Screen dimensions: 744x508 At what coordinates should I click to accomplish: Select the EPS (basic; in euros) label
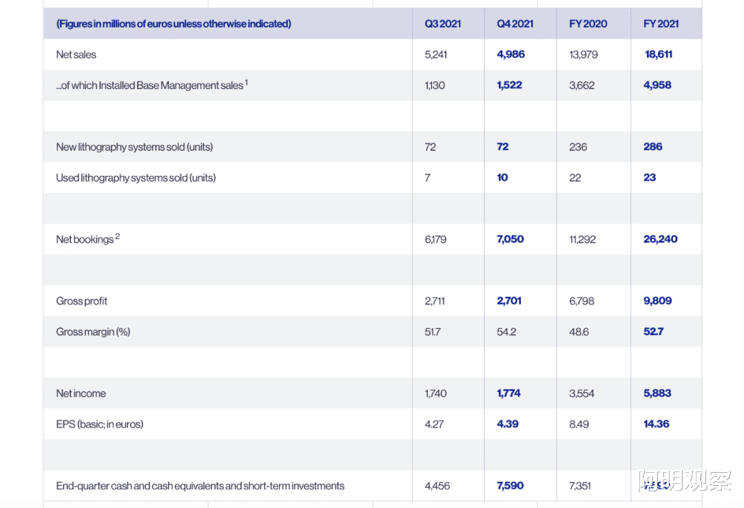pos(100,424)
